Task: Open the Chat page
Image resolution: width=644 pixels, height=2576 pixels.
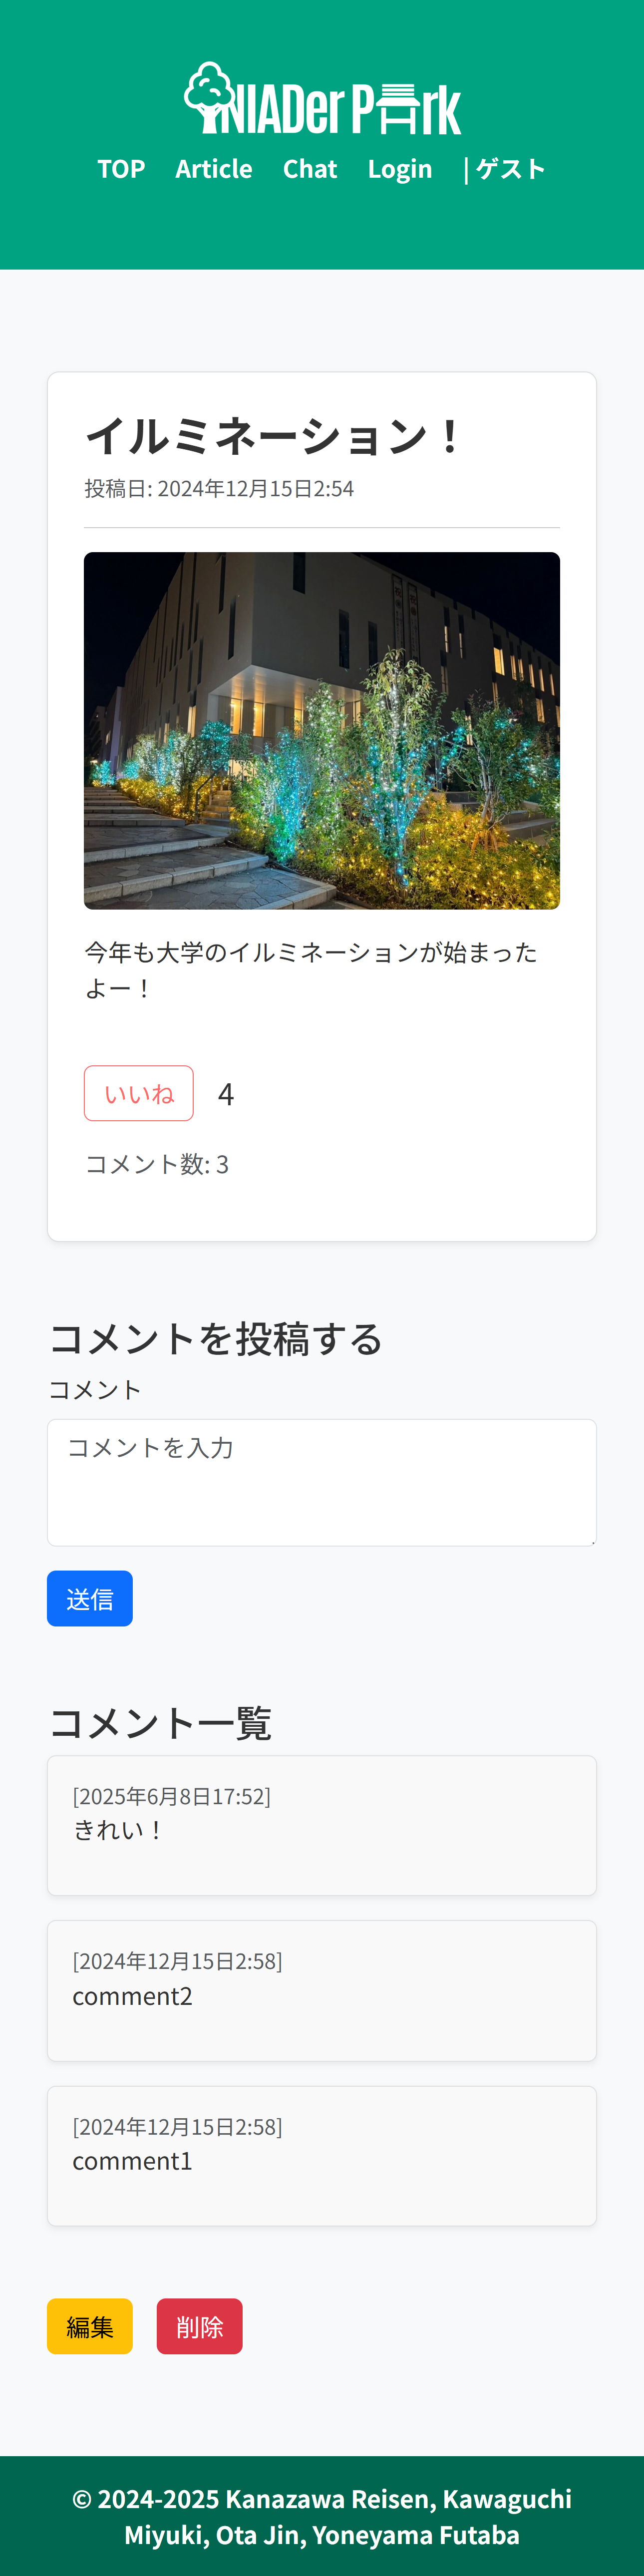Action: click(310, 169)
